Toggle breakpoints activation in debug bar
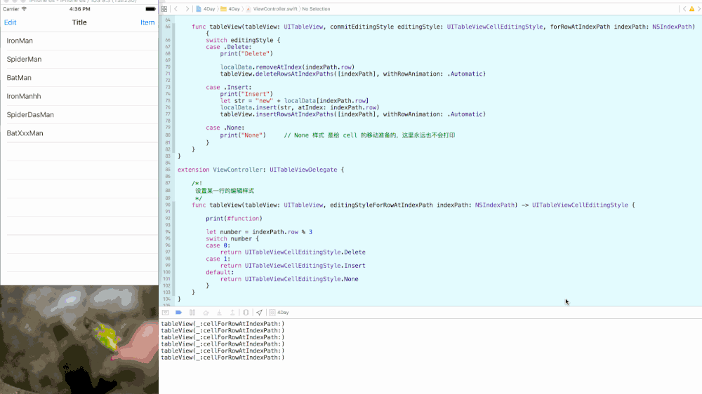702x394 pixels. (178, 313)
